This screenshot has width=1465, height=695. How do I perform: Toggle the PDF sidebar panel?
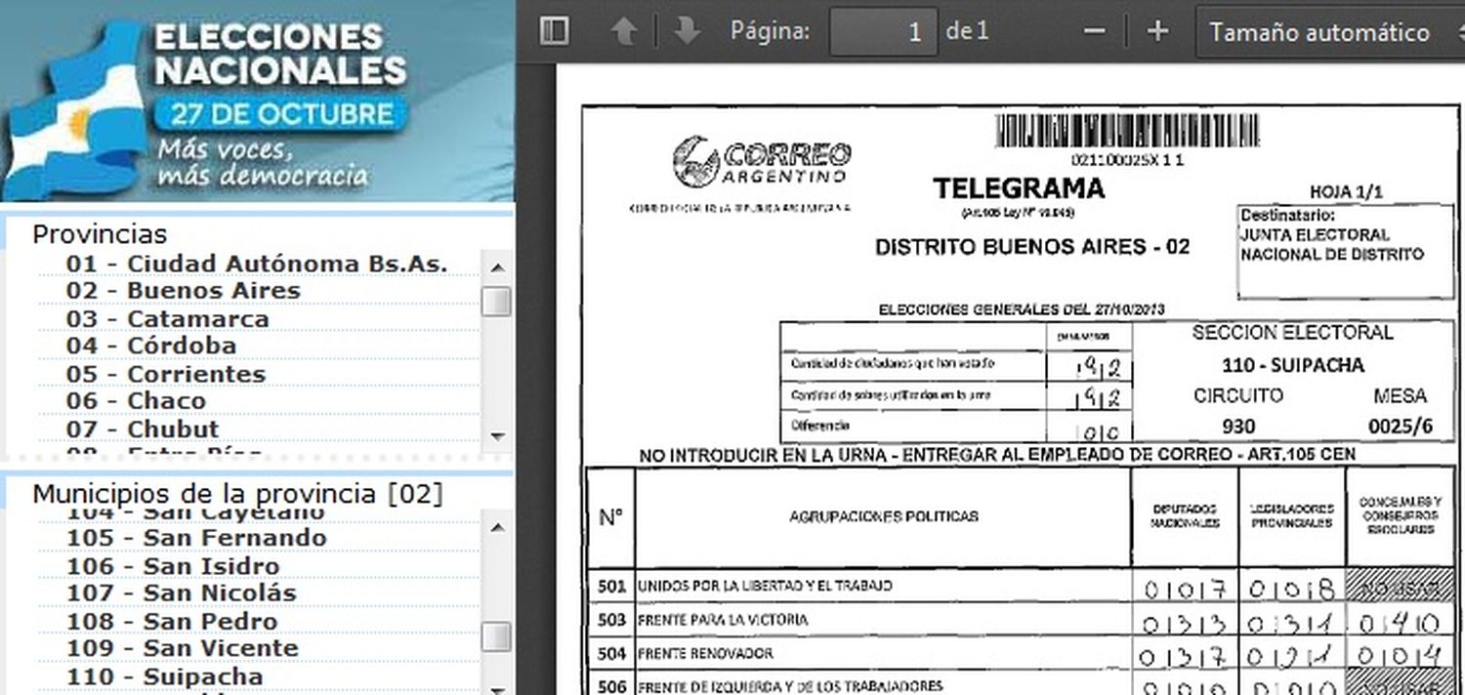(555, 31)
